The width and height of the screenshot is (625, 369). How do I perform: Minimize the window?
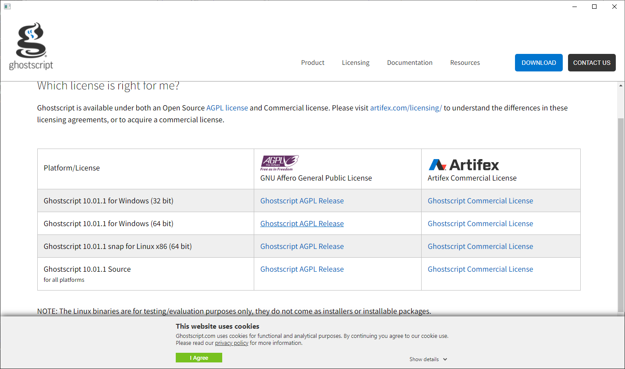(x=574, y=7)
